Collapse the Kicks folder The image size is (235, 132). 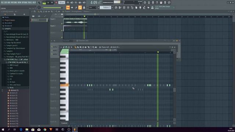(x=11, y=88)
